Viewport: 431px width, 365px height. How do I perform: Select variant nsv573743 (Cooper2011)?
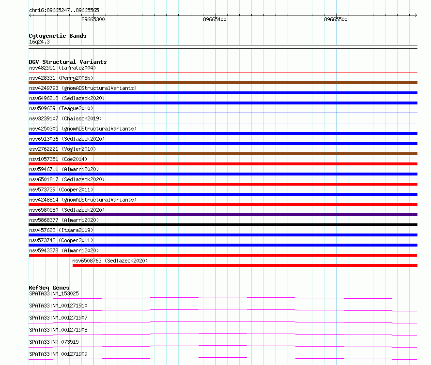coord(61,240)
